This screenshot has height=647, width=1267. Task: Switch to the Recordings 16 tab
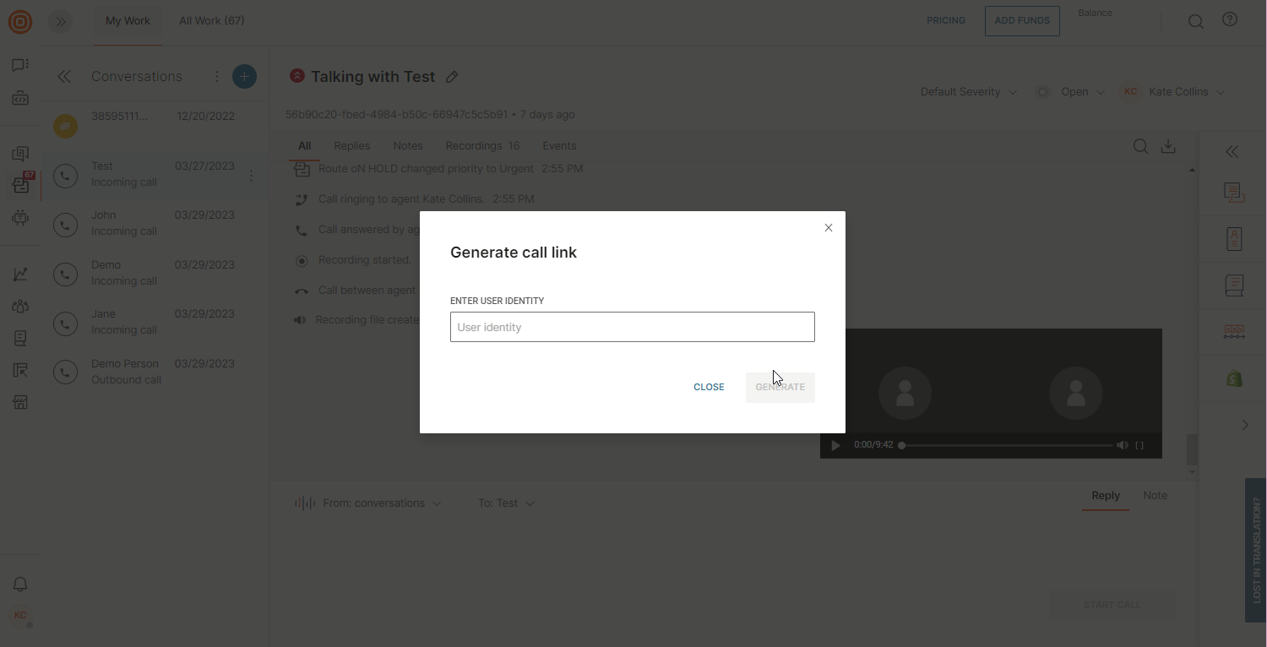[x=482, y=146]
